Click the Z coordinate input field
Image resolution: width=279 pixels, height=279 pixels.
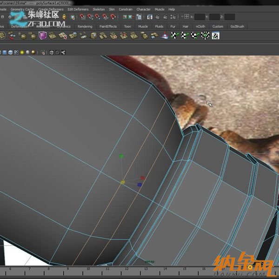[229, 17]
